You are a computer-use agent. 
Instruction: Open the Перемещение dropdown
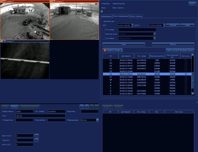point(97,120)
